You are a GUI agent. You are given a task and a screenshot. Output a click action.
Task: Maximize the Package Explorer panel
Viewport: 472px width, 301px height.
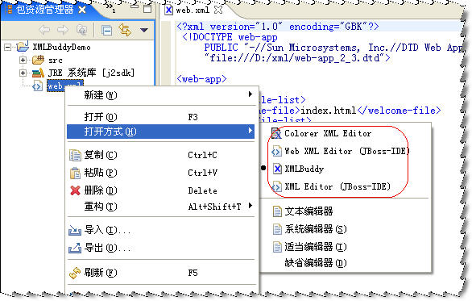click(x=147, y=8)
